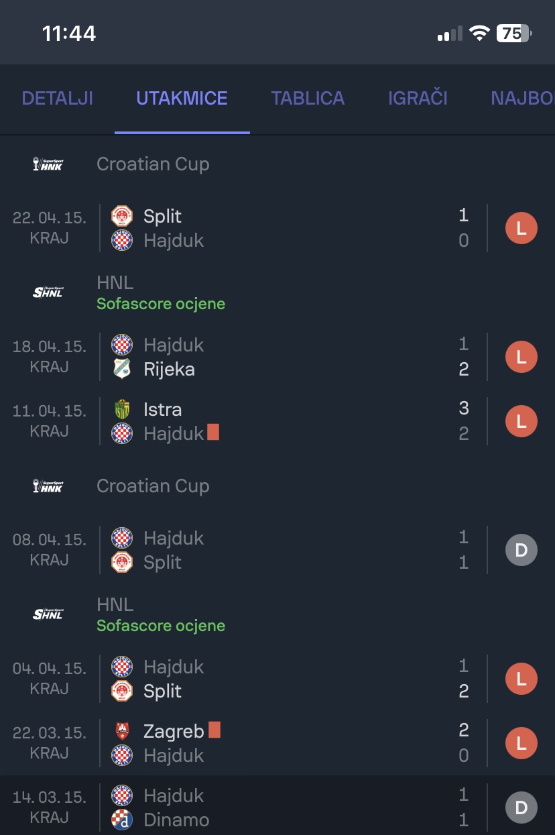
Task: Open the Detalji tab
Action: click(x=57, y=99)
